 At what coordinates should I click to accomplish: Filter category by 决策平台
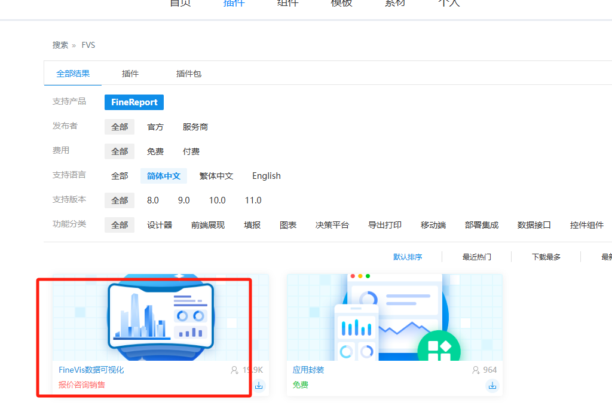pos(332,225)
